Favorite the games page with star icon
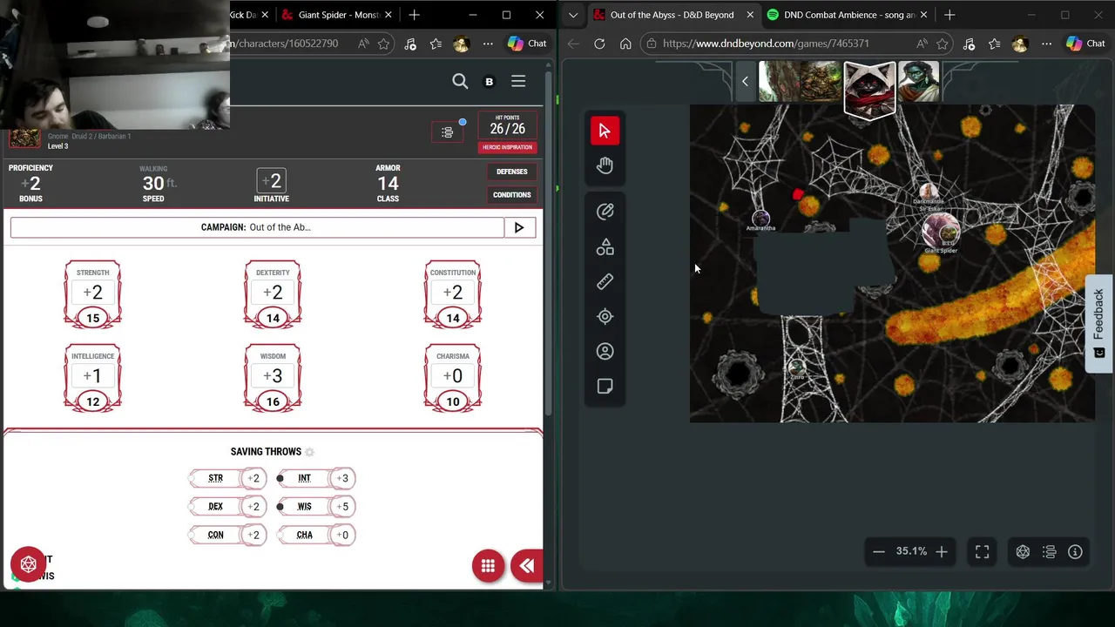1115x627 pixels. click(x=942, y=44)
